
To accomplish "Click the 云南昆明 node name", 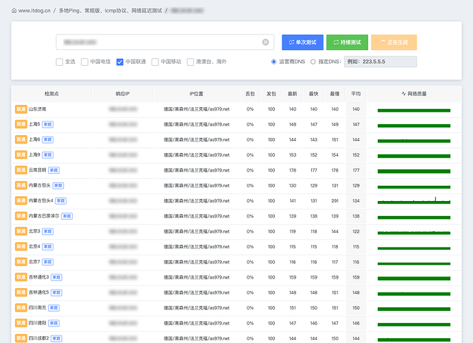I will click(38, 170).
